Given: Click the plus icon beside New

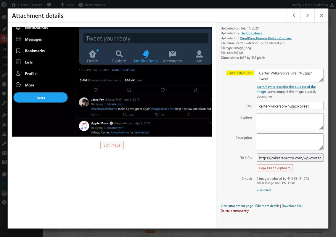Looking at the screenshot, I should (x=62, y=5).
